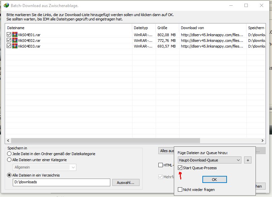The width and height of the screenshot is (272, 197).
Task: Click the WinRAR icon of VikS04E02.rar
Action: [x=15, y=40]
